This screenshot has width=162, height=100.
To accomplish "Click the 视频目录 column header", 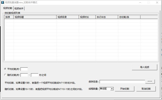I will point(67,17).
